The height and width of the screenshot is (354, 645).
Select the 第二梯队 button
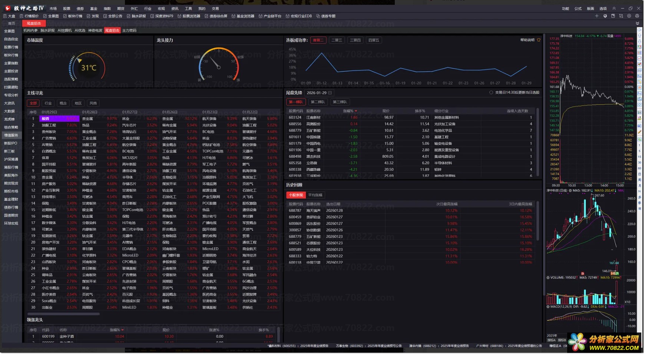tap(318, 102)
